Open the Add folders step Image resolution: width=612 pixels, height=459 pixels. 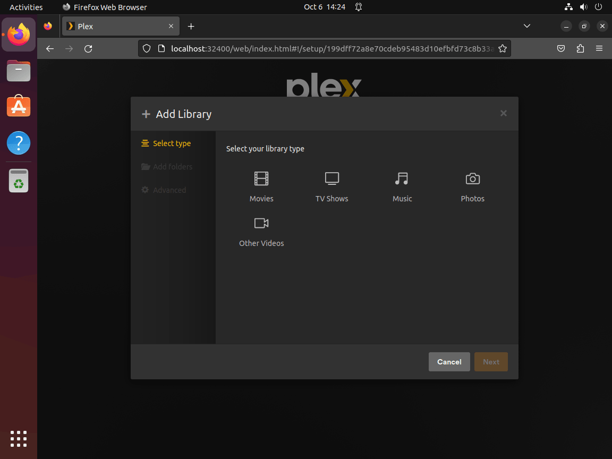pos(166,166)
